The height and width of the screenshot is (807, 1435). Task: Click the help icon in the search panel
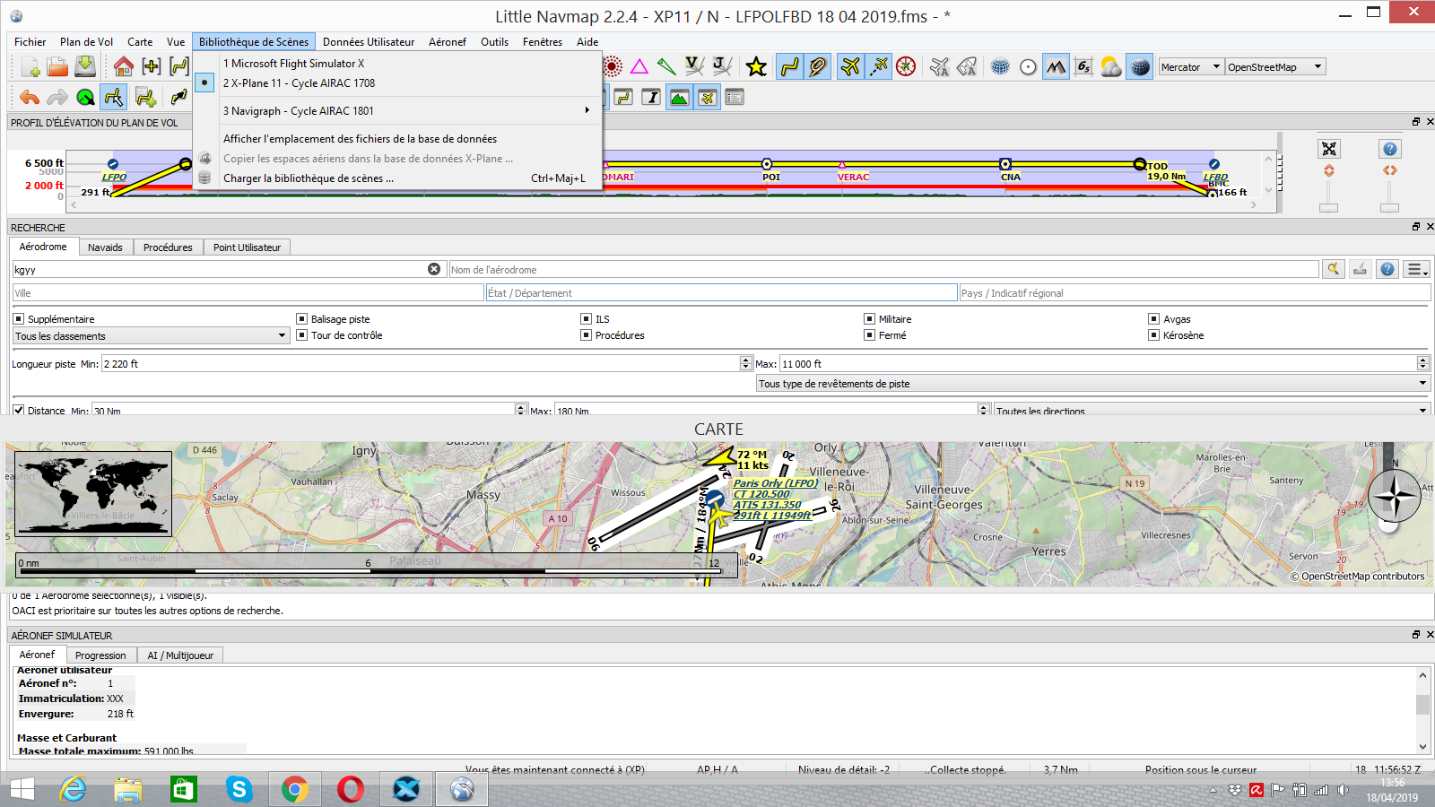pos(1387,269)
